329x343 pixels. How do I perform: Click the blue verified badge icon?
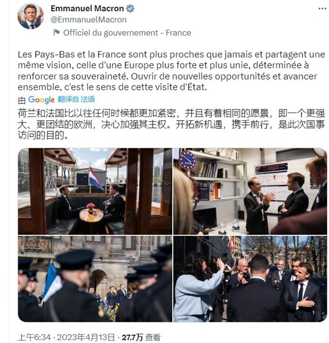tap(131, 9)
